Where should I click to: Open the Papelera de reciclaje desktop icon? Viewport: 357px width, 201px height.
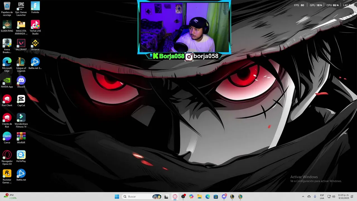(x=7, y=9)
